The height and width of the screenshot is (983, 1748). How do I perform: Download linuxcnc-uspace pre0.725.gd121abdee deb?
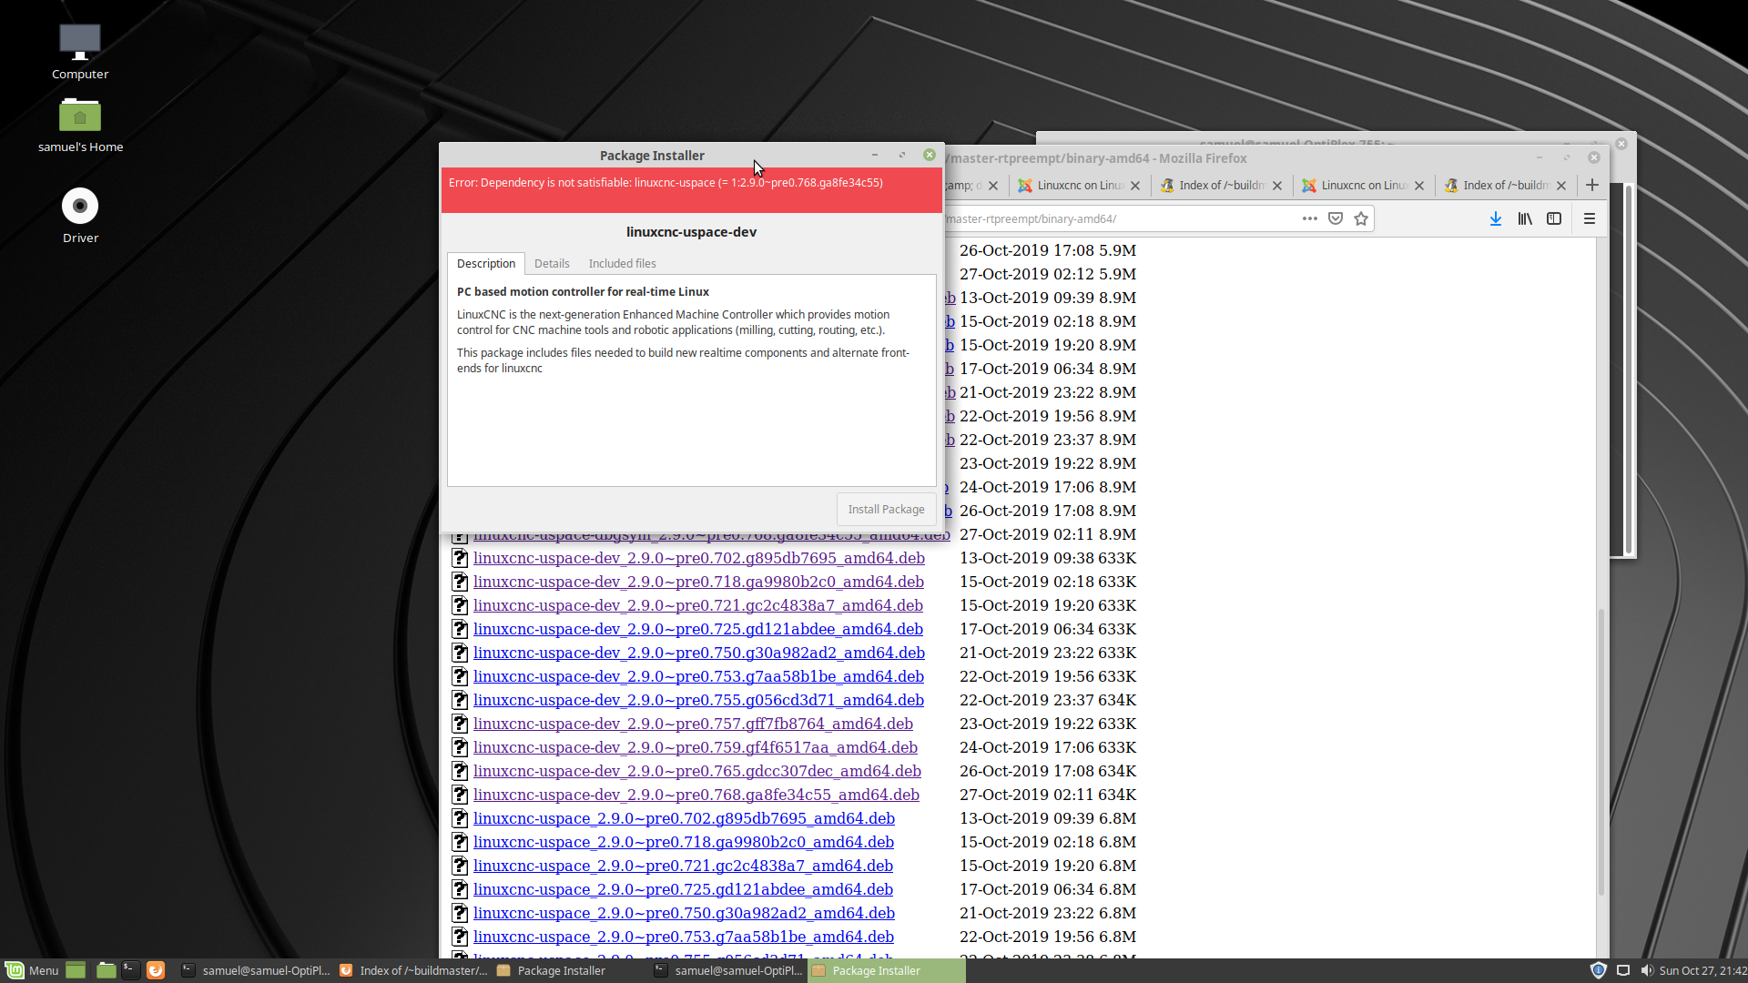[683, 889]
